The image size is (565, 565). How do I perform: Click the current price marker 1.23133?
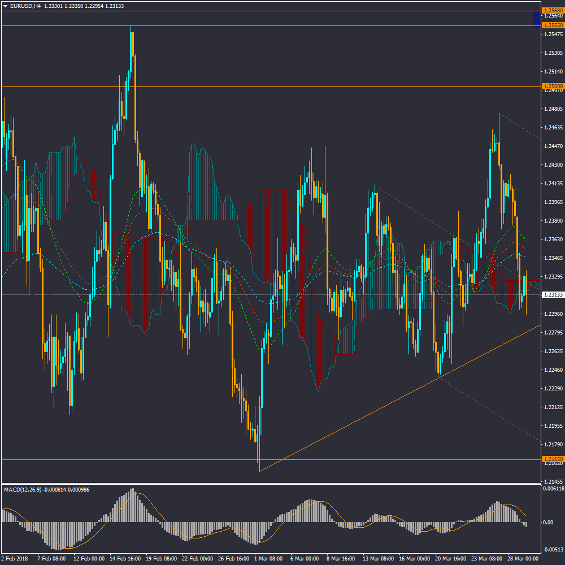click(x=553, y=295)
